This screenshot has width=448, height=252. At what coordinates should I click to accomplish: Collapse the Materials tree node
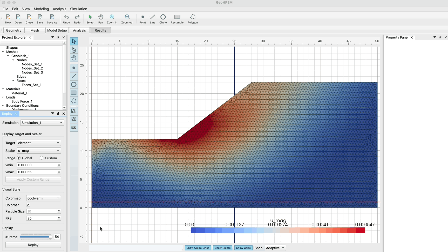click(3, 89)
